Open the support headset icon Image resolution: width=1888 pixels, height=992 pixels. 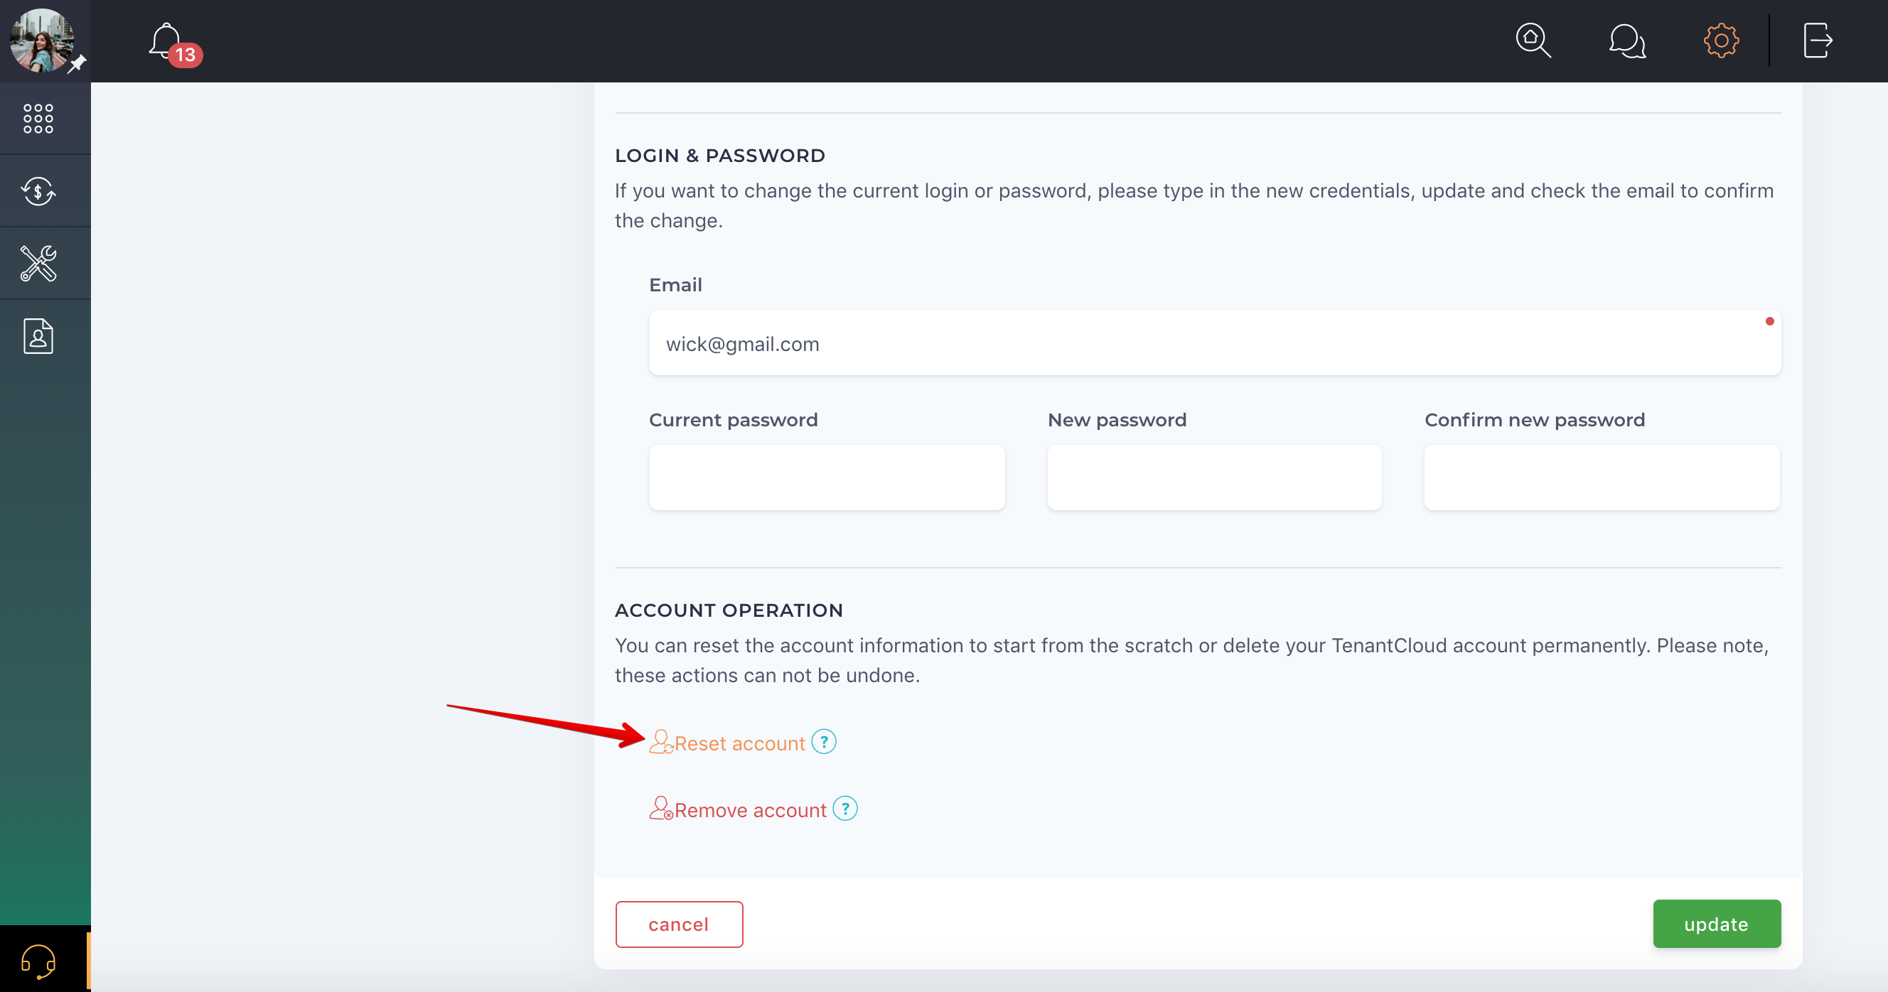click(x=38, y=961)
